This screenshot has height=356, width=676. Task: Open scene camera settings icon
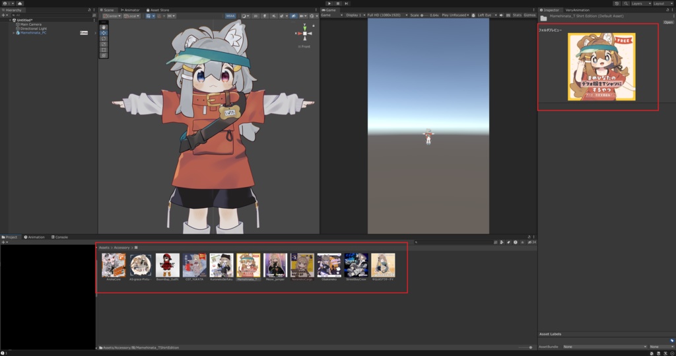click(x=302, y=16)
